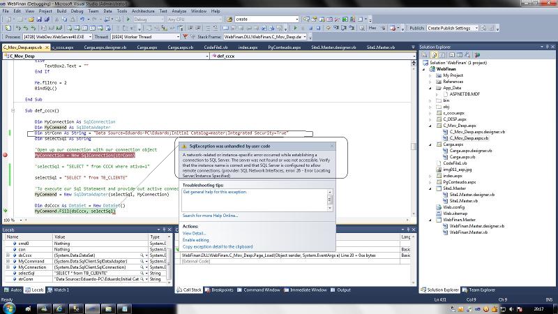Viewport: 558px width, 314px height.
Task: Click View Detail link
Action: [194, 234]
